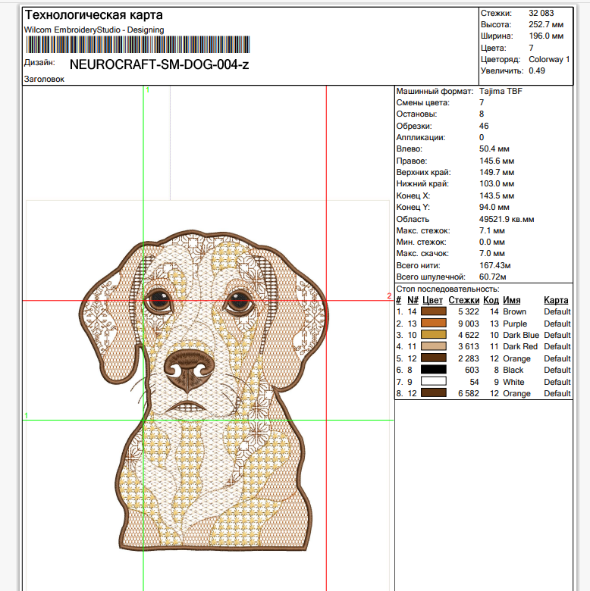The width and height of the screenshot is (590, 591).
Task: Click the width value '196.0 мм'
Action: pyautogui.click(x=546, y=36)
